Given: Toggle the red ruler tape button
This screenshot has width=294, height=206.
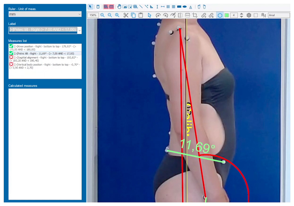Looking at the screenshot, I should click(111, 7).
